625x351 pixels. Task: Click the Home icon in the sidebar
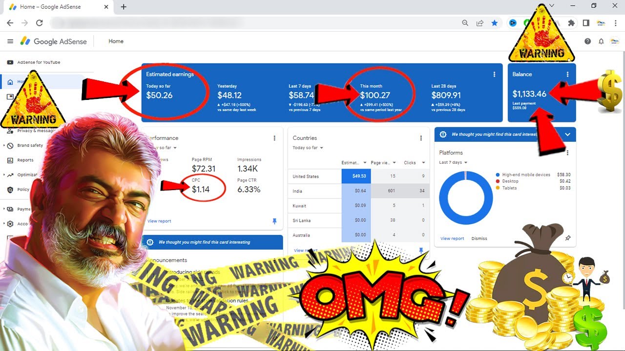click(10, 82)
